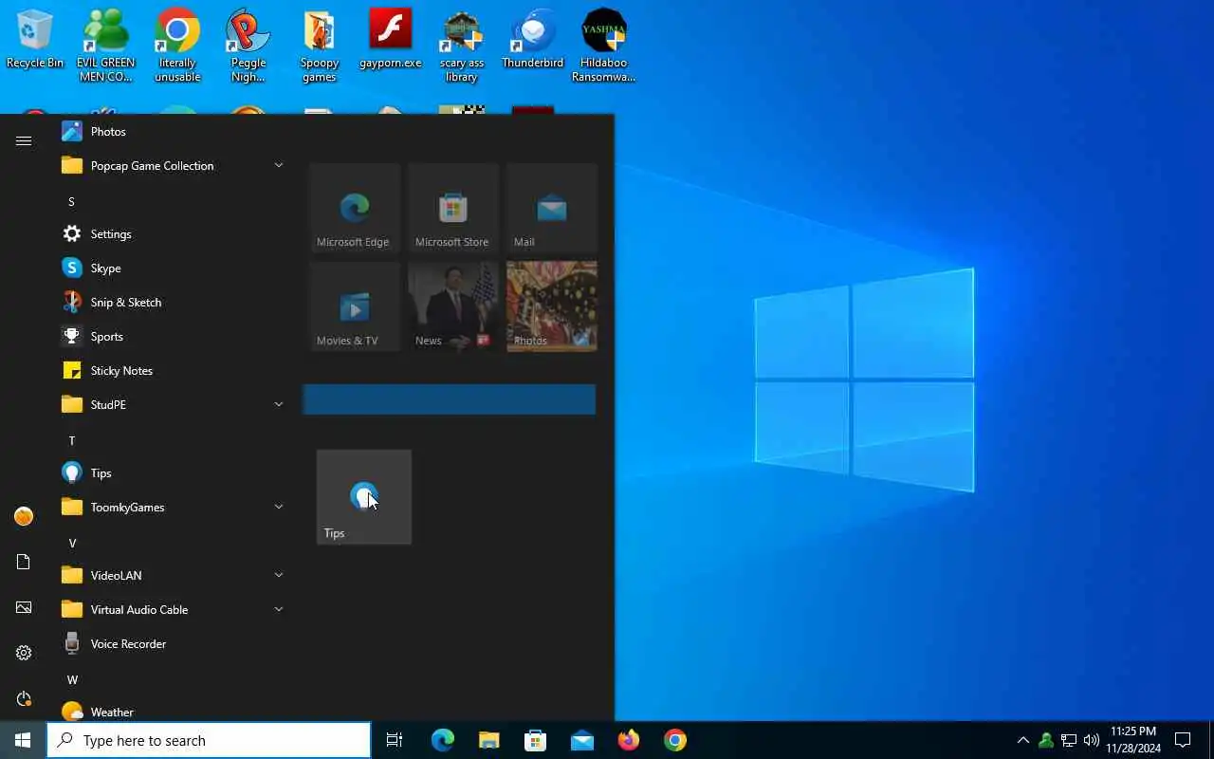Click the Tips tile in the Start menu
This screenshot has width=1214, height=759.
point(364,497)
